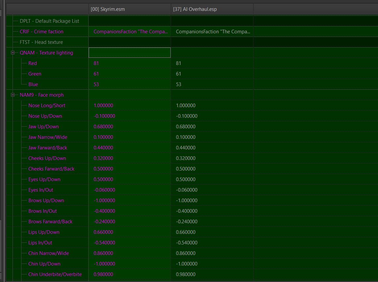Select the Brows In/Out row label
The height and width of the screenshot is (282, 378).
tap(43, 211)
